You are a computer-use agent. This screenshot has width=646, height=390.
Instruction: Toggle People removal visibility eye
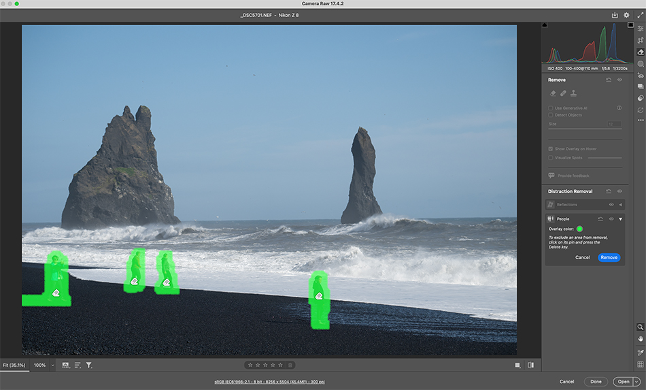click(611, 219)
